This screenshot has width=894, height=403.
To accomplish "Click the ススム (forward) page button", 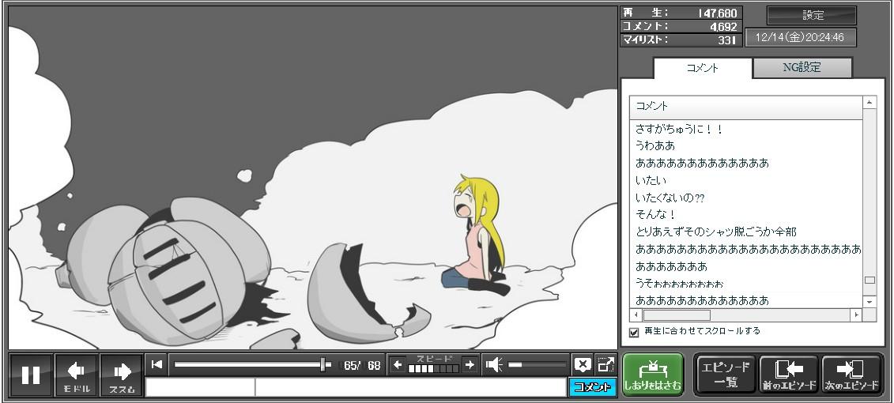I will click(121, 375).
